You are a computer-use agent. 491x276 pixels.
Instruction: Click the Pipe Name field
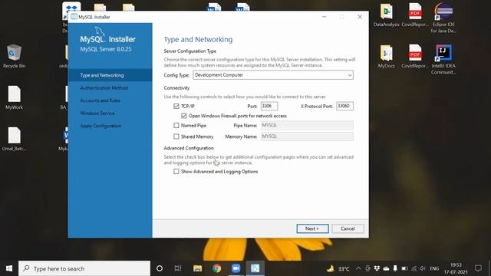[307, 126]
